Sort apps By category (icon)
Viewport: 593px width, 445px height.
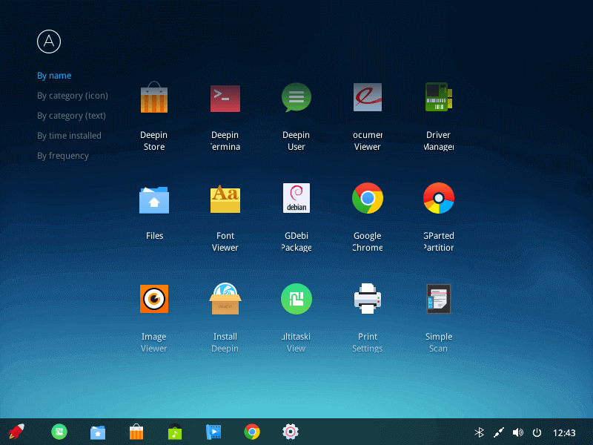pyautogui.click(x=73, y=96)
